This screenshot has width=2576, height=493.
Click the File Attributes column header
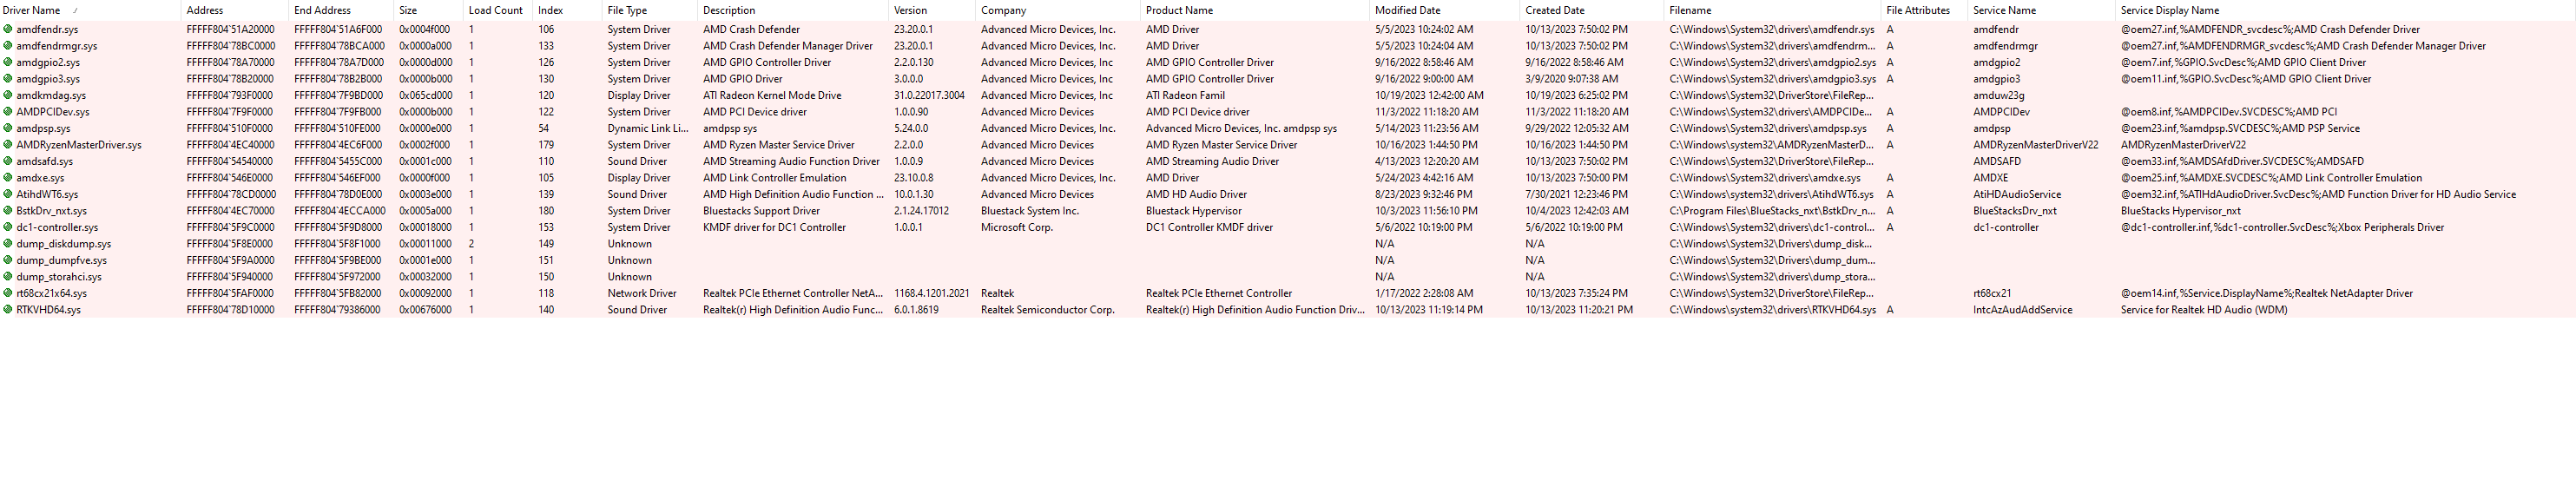coord(1925,10)
